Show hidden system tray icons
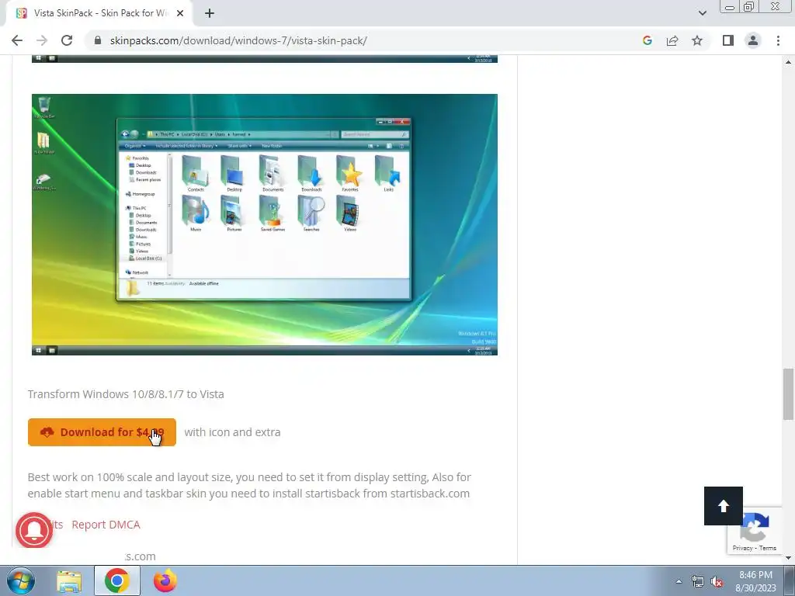795x596 pixels. (679, 581)
